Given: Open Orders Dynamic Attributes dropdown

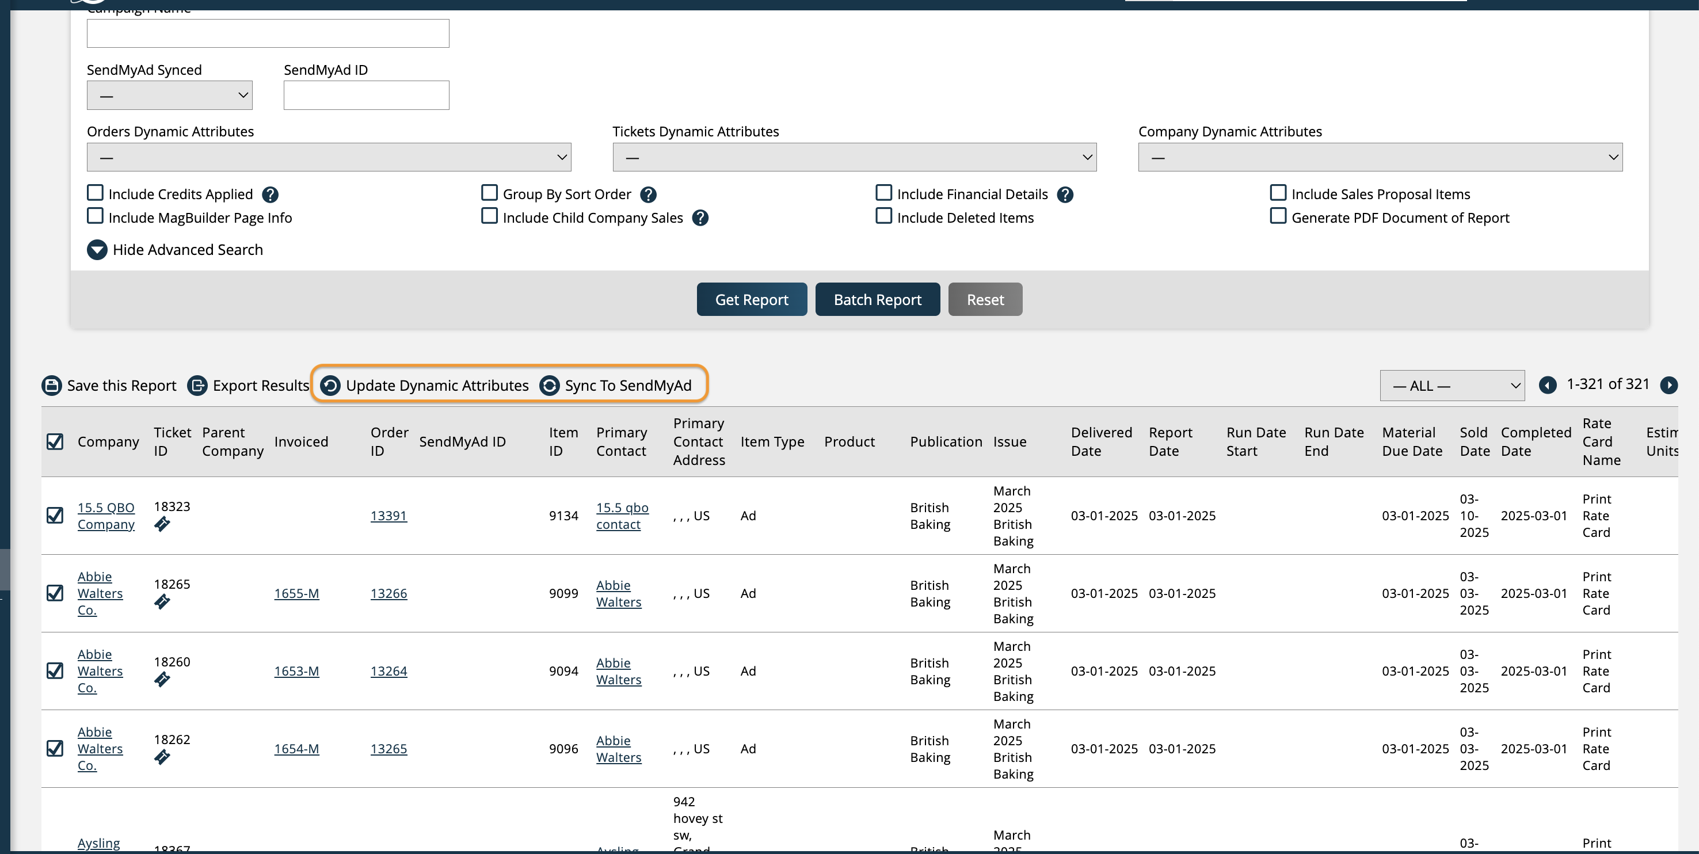Looking at the screenshot, I should 329,158.
